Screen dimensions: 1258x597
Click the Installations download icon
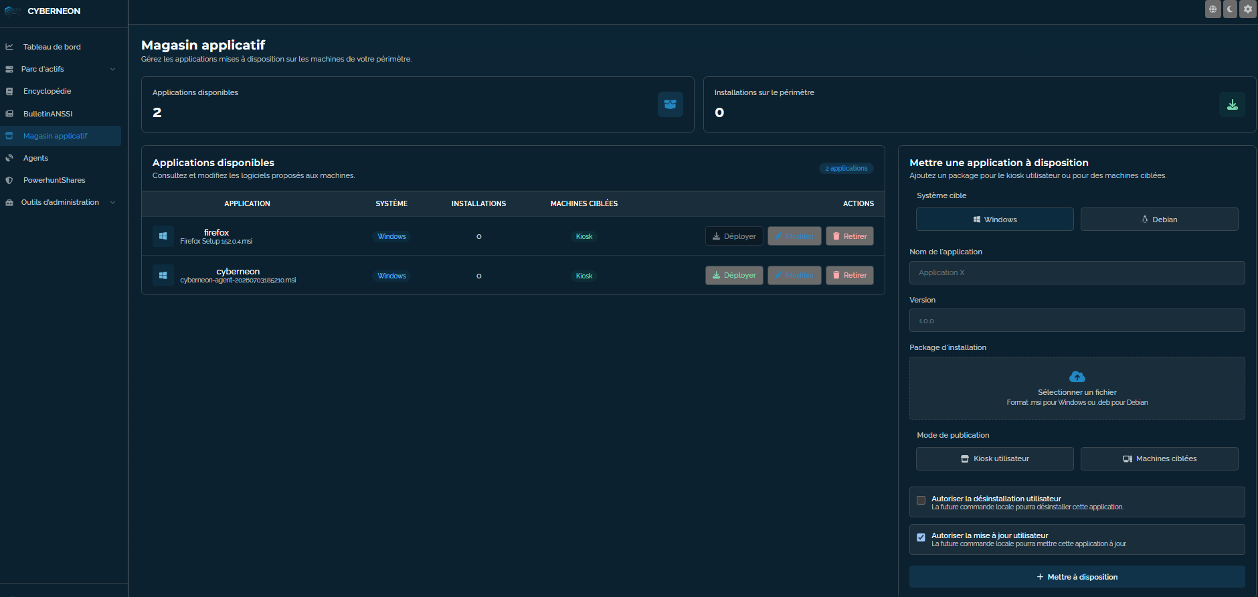1232,104
